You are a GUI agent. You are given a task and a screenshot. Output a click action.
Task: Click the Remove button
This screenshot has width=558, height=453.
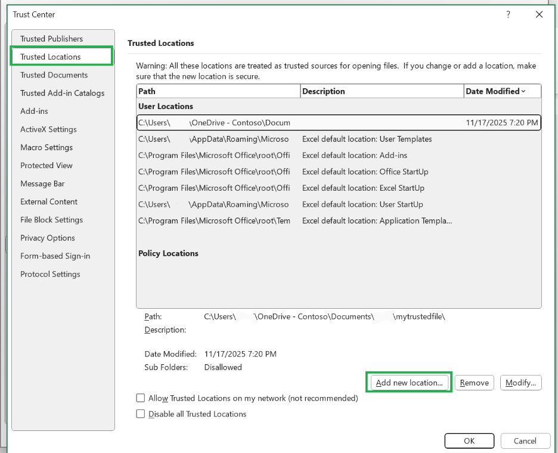pyautogui.click(x=474, y=382)
